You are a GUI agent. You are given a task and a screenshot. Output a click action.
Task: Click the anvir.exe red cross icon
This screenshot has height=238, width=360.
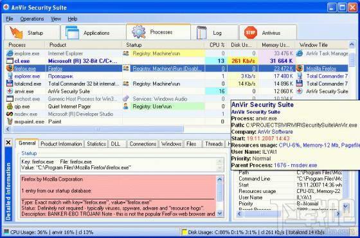tap(10, 91)
